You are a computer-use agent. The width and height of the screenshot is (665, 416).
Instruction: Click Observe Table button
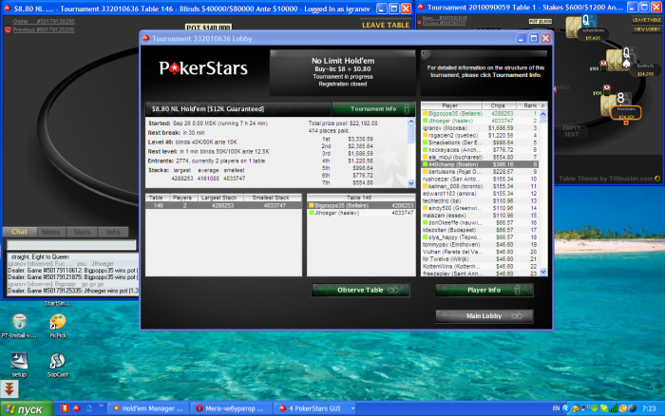(x=360, y=290)
